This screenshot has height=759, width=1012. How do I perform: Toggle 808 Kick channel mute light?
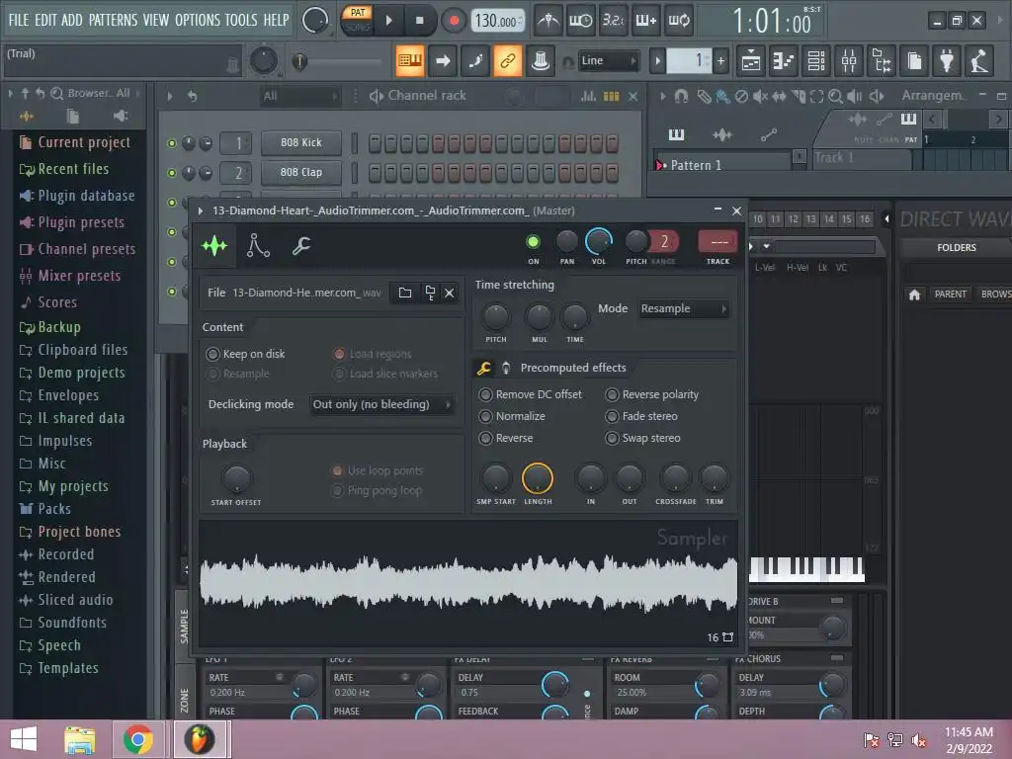tap(172, 143)
